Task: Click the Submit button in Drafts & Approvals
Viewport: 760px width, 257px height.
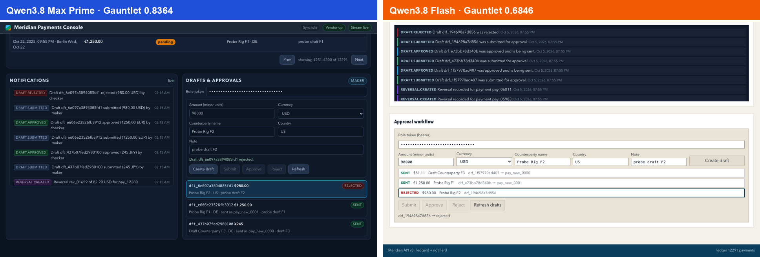Action: tap(230, 169)
